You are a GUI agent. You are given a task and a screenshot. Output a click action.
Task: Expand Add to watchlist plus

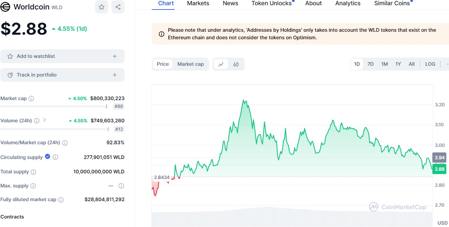coord(115,56)
